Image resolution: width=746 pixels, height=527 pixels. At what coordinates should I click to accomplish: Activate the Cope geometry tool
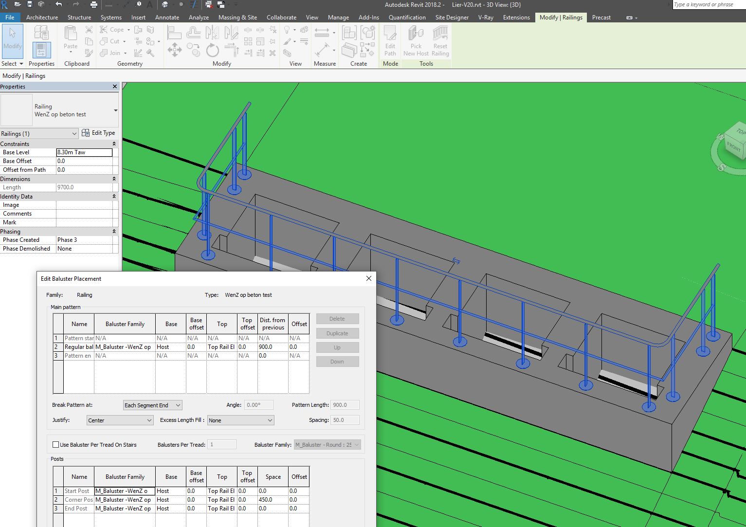[x=112, y=29]
